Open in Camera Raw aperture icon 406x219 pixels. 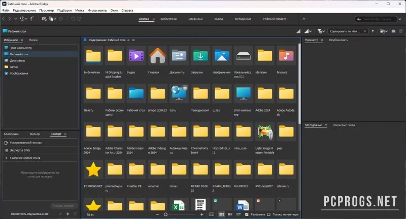tap(61, 19)
